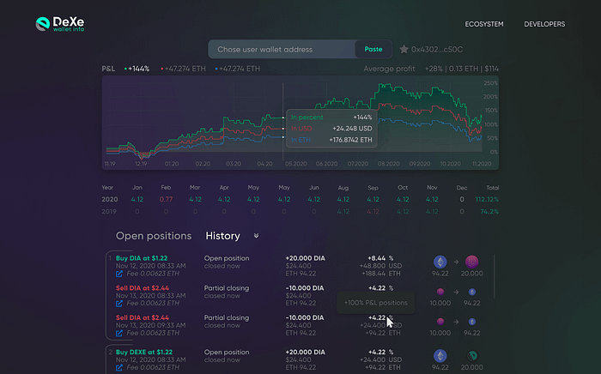
Task: Toggle favorite star for wallet 0x4302...c50C
Action: coord(404,50)
